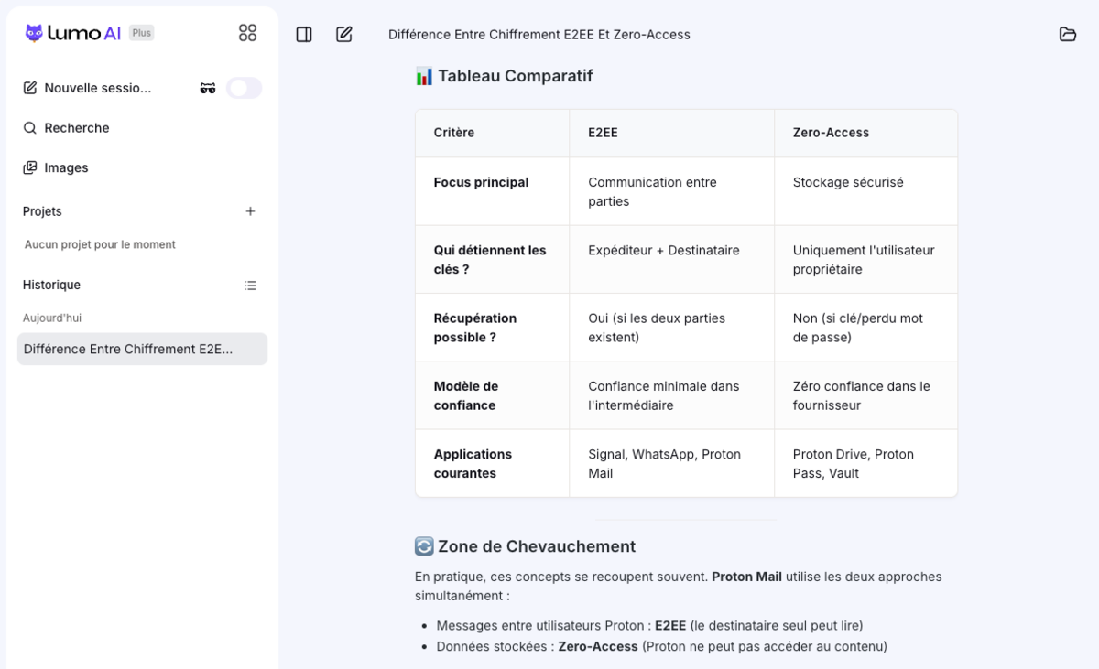Click the E2EE column header
The width and height of the screenshot is (1099, 669).
603,133
